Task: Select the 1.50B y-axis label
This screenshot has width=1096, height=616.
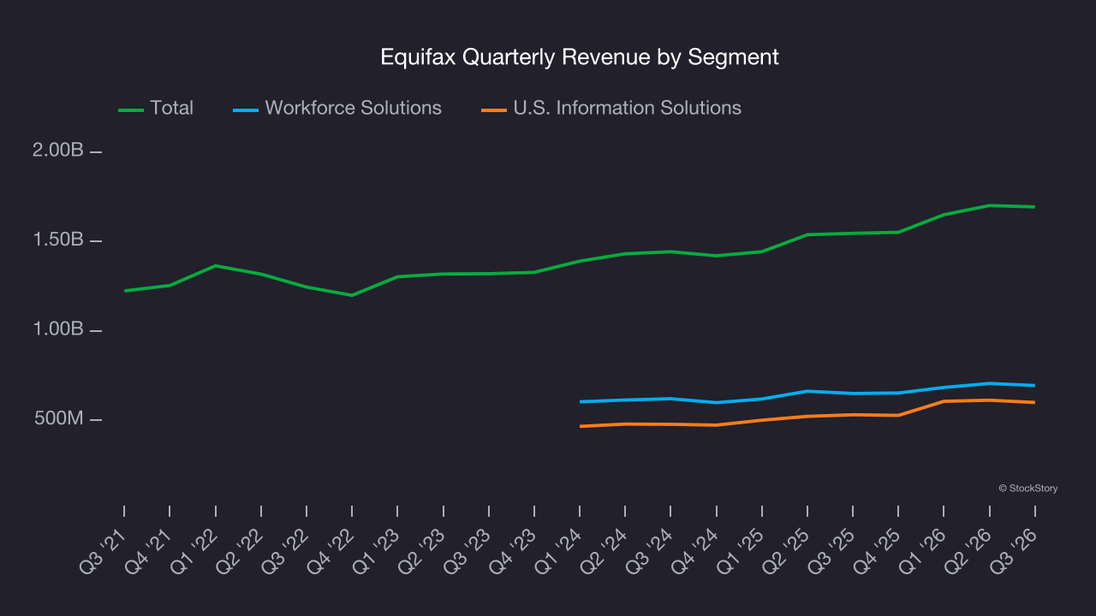Action: [x=58, y=240]
